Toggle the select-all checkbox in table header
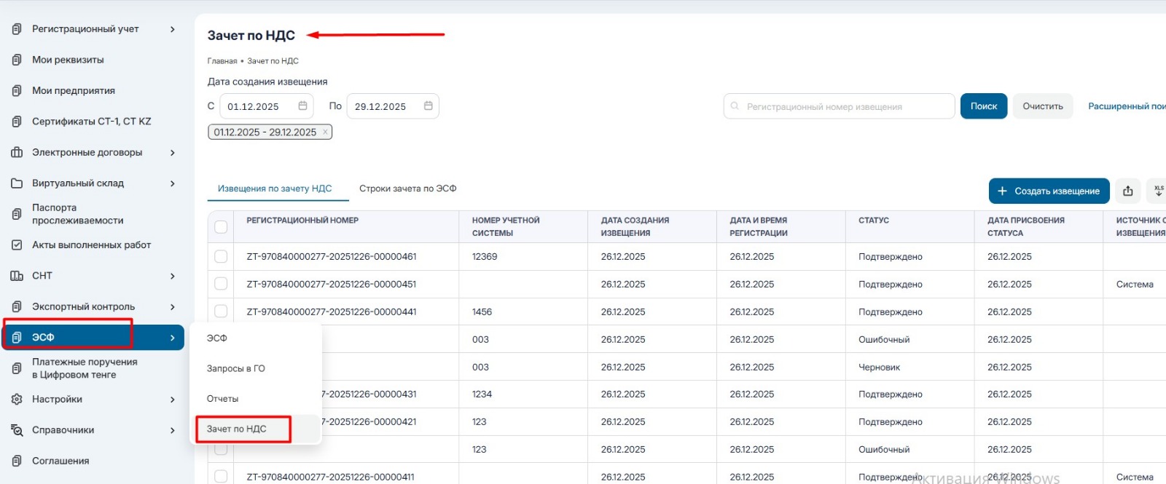 (x=221, y=227)
